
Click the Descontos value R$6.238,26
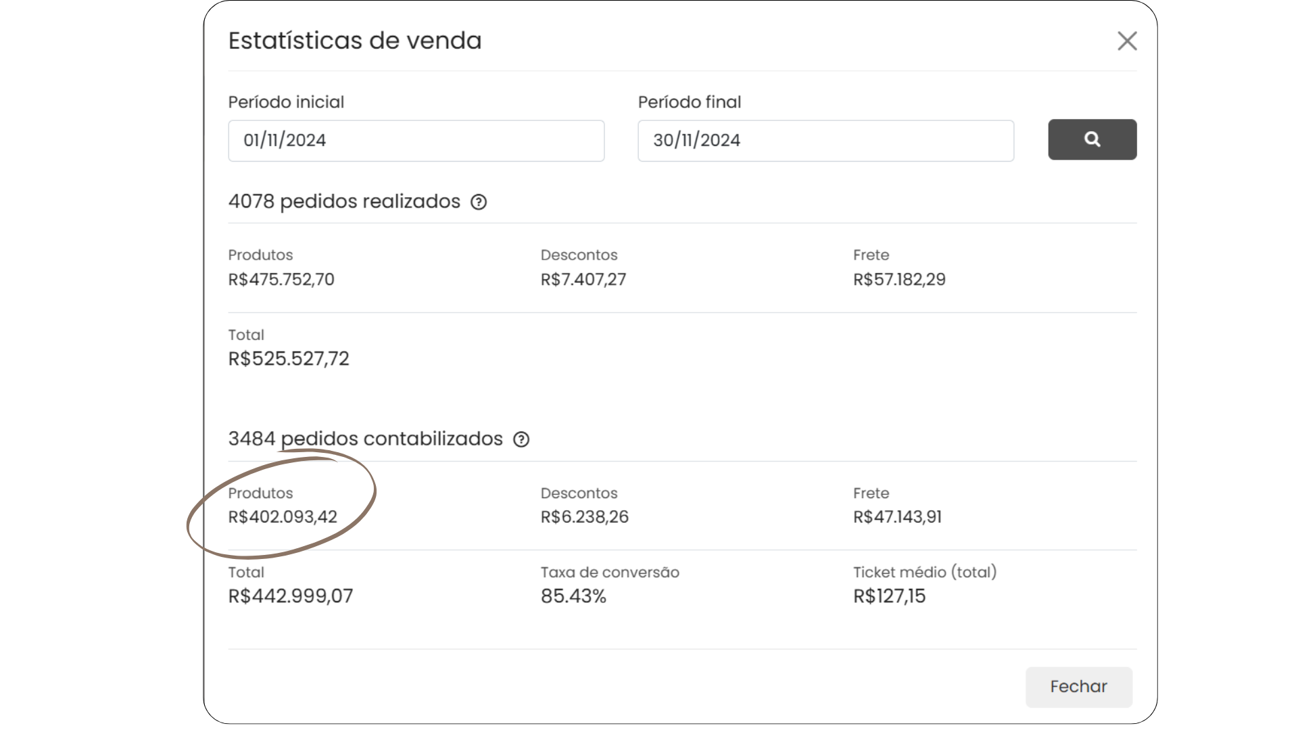(x=585, y=517)
